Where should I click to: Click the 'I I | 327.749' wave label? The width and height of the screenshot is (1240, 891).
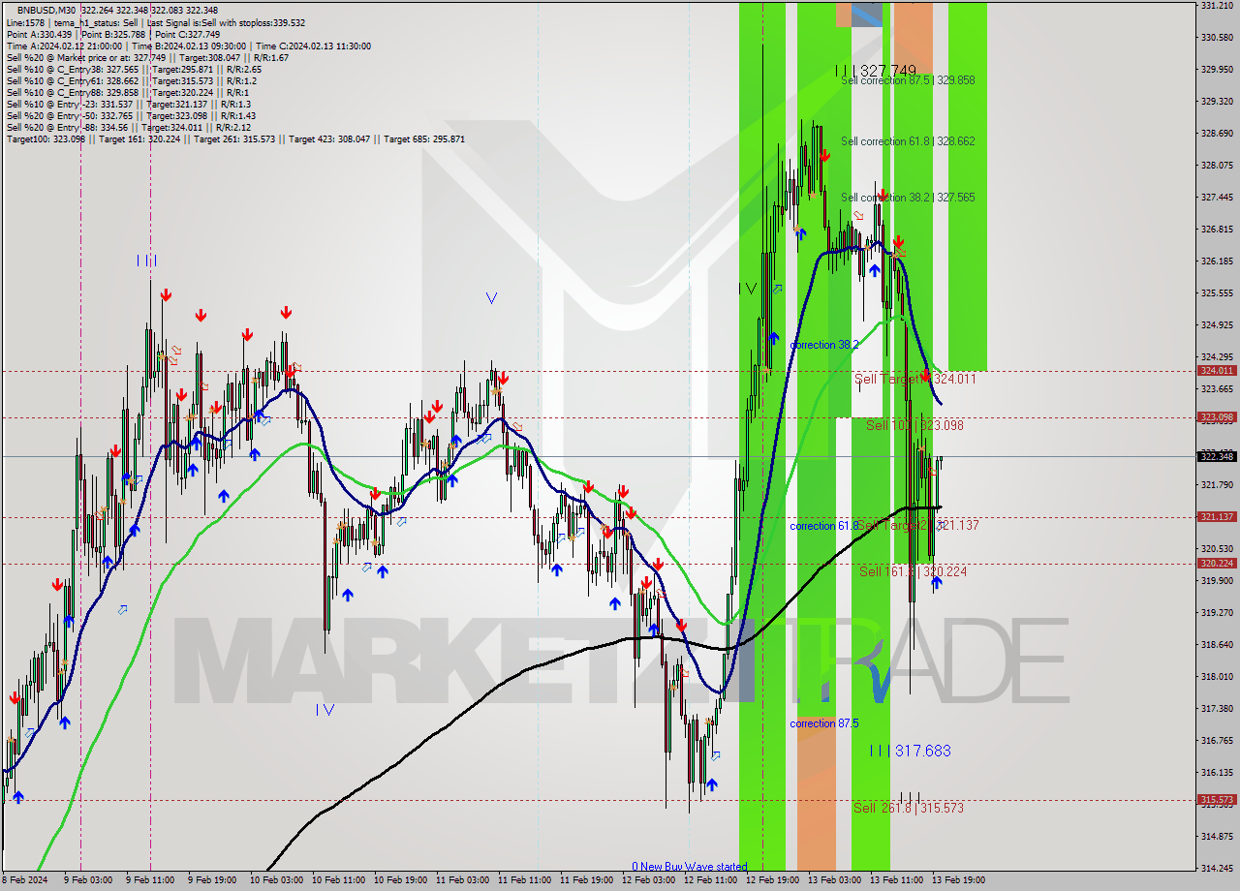pos(875,71)
